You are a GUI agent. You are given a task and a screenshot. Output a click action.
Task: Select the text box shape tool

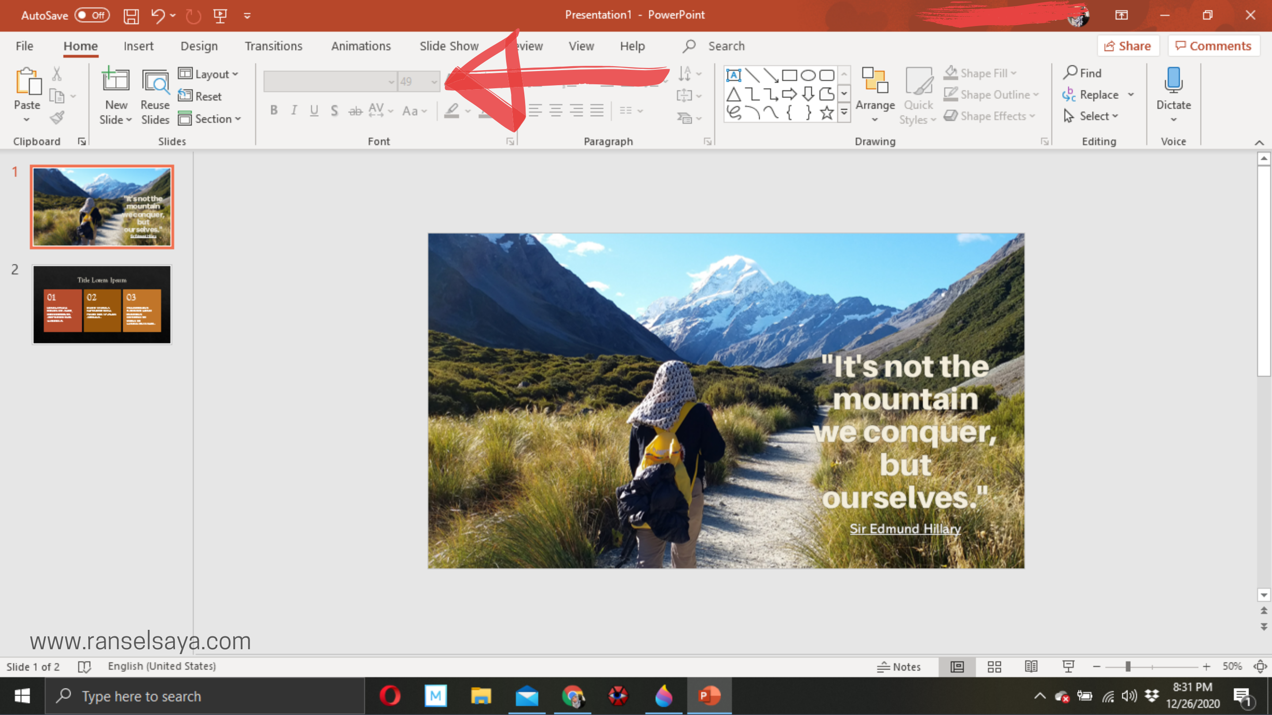point(733,75)
